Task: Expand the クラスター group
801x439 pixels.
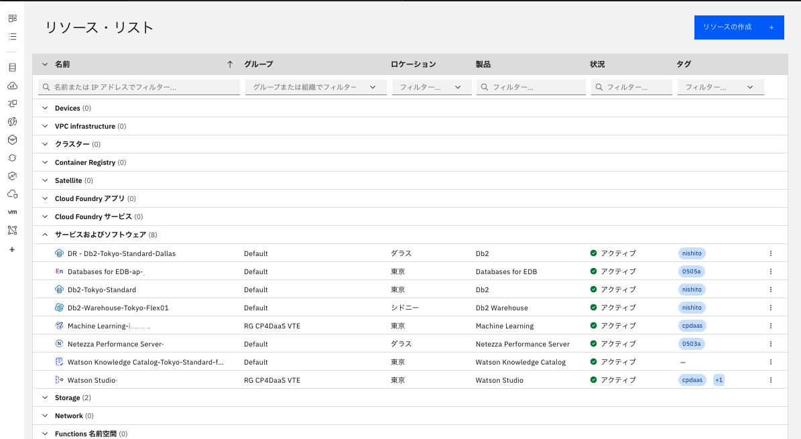Action: 45,144
